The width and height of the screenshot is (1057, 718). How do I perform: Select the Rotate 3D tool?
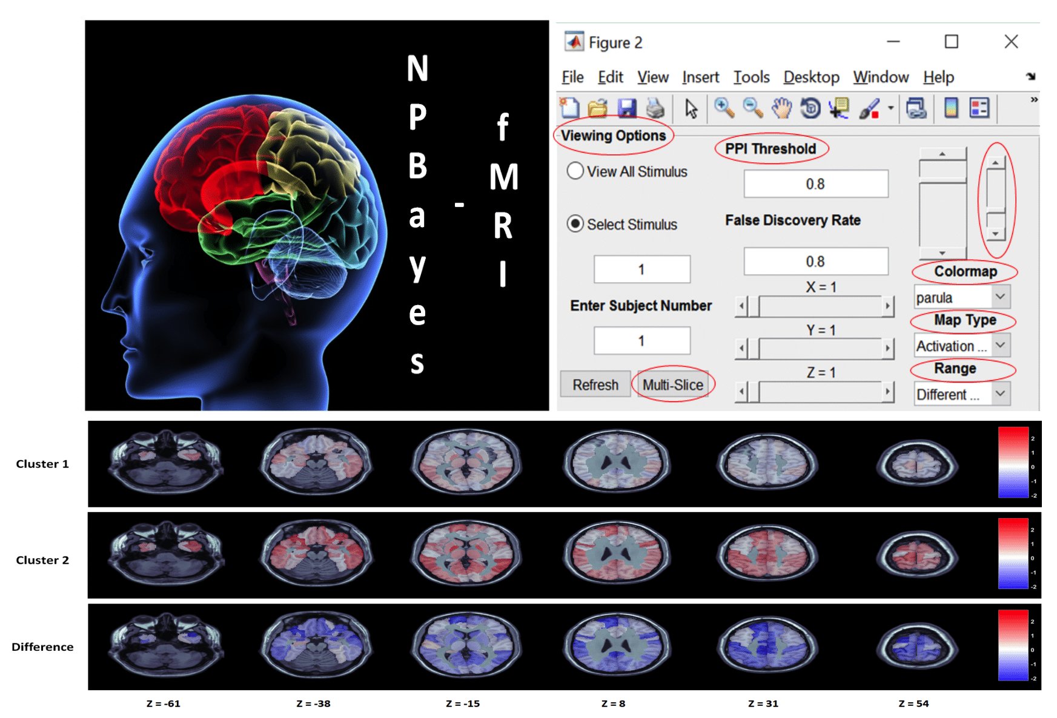(x=810, y=108)
